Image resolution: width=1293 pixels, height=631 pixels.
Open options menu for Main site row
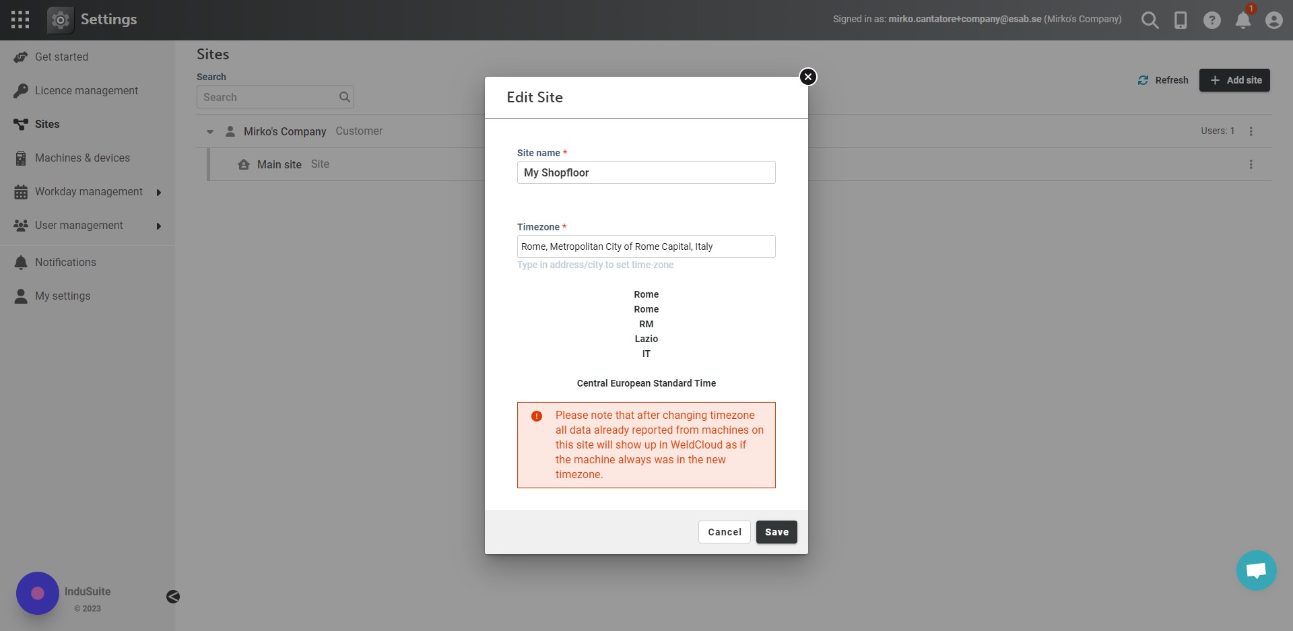pyautogui.click(x=1251, y=164)
